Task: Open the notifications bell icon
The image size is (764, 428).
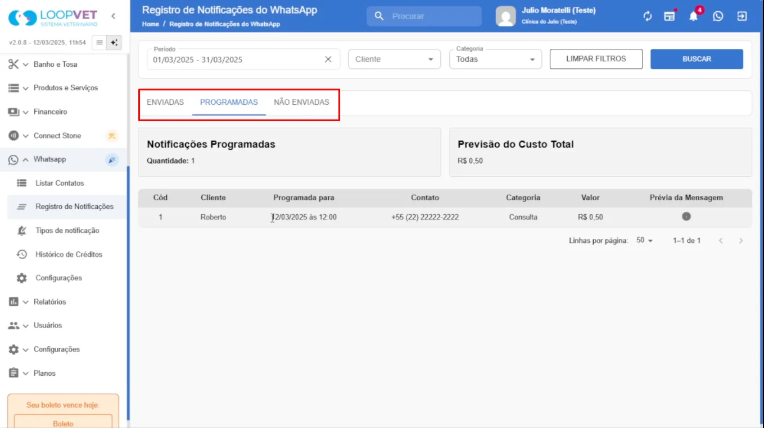Action: coord(694,16)
